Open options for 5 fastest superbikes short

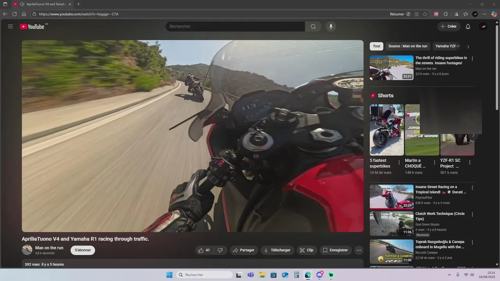pos(399,162)
